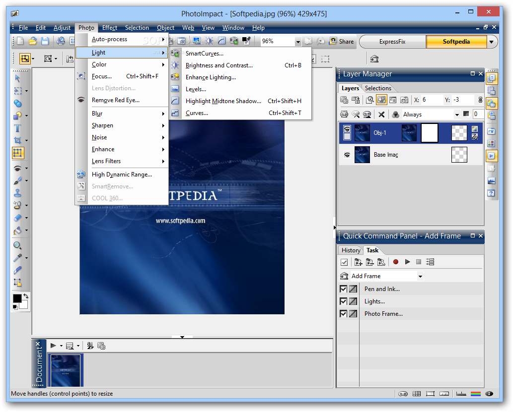The width and height of the screenshot is (513, 412).
Task: Choose High Dynamic Range menu entry
Action: 122,175
